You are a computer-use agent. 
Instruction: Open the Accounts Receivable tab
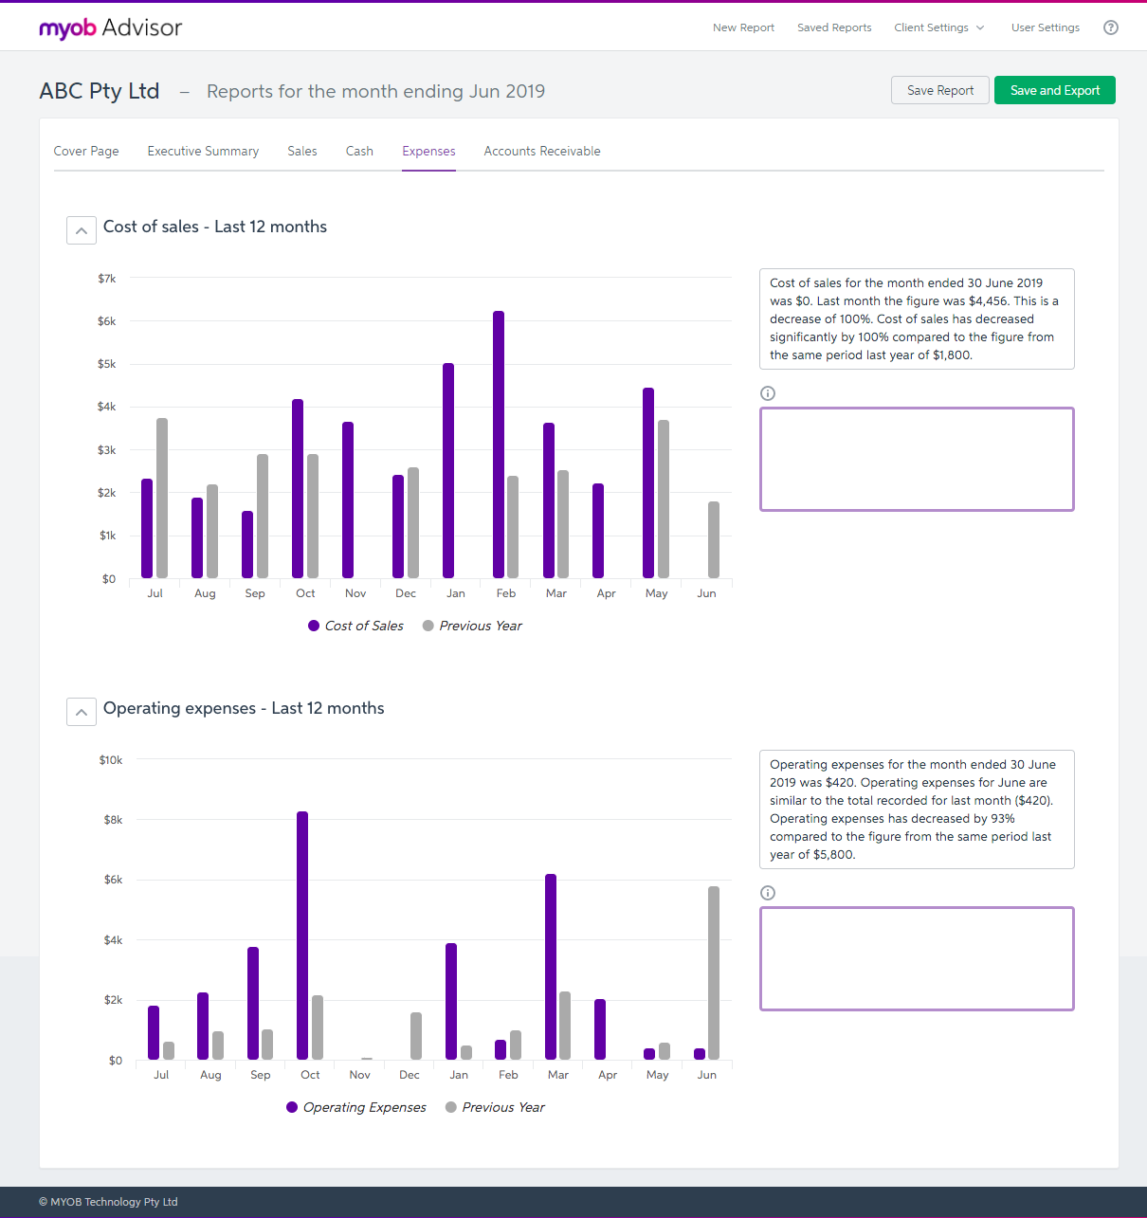[x=542, y=151]
